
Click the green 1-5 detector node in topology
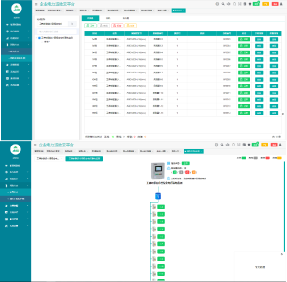161,229
